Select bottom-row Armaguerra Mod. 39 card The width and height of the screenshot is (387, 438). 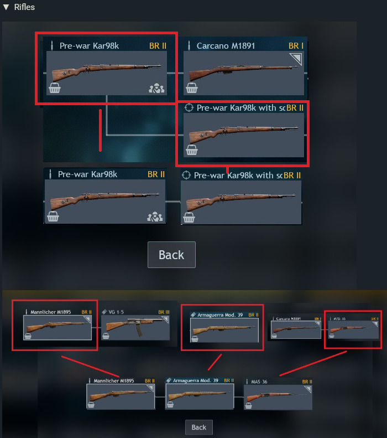pyautogui.click(x=200, y=393)
